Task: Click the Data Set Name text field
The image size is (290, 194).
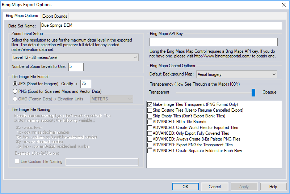Action: [x=161, y=26]
